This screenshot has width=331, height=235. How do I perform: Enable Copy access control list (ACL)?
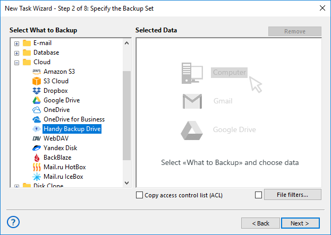139,195
